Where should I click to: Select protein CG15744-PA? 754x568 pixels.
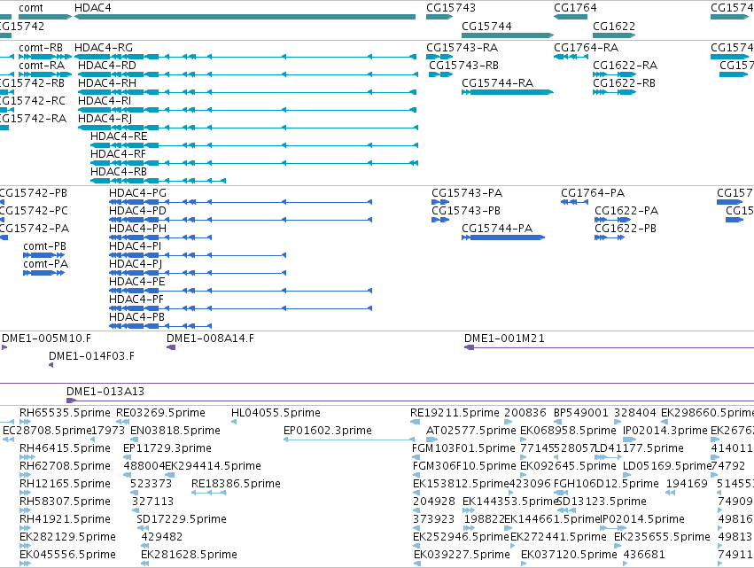[x=503, y=237]
